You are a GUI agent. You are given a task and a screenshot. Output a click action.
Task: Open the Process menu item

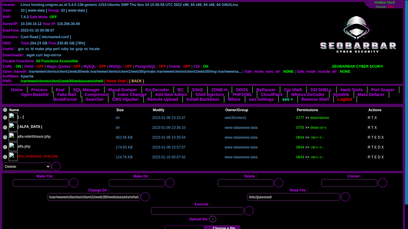tap(39, 90)
